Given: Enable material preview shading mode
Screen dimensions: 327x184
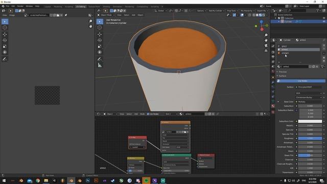Looking at the screenshot, I should tap(261, 15).
